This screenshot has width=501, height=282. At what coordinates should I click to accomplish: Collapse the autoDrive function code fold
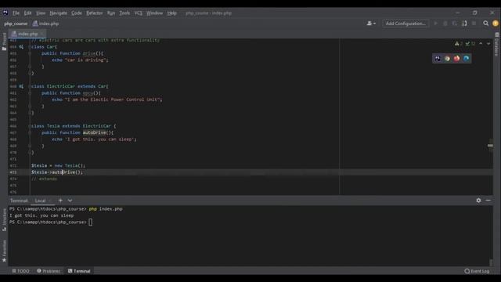point(30,132)
